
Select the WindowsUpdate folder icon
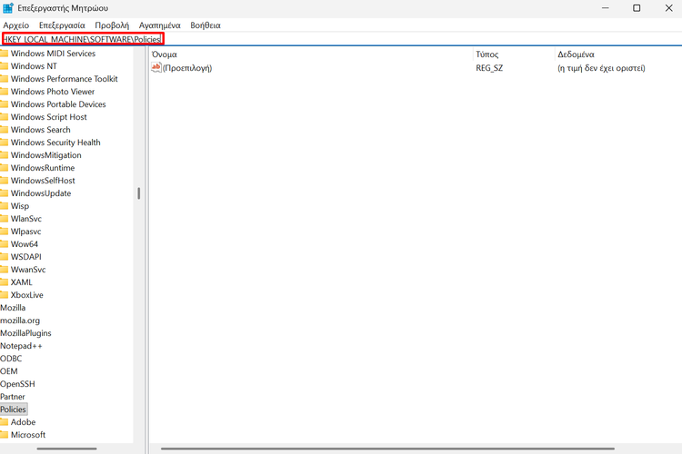pyautogui.click(x=4, y=193)
